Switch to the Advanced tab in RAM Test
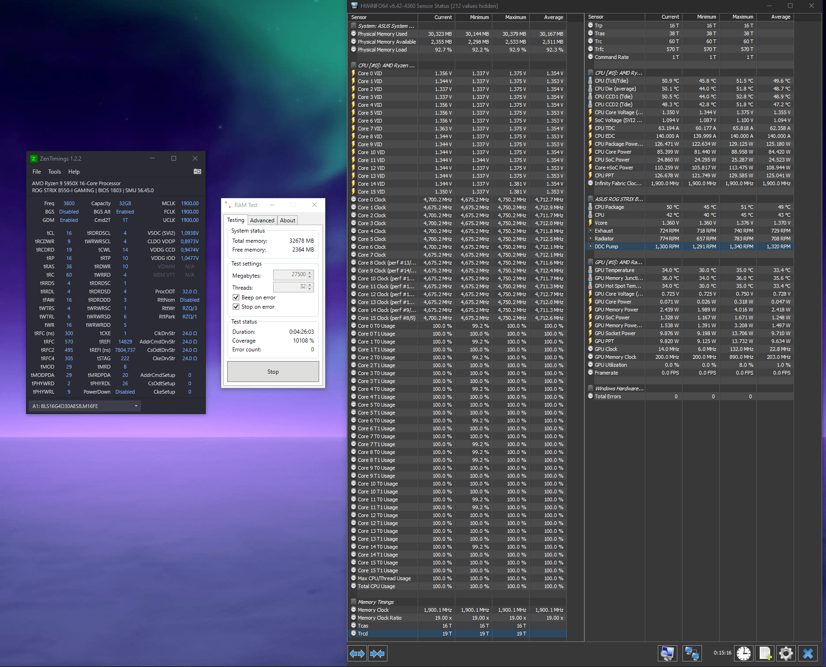Screen dimensions: 826x667 coord(262,220)
